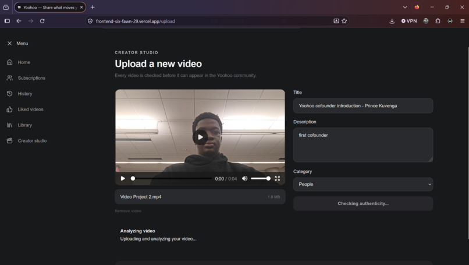Screen dimensions: 469x265
Task: Toggle the browser sidebar panel icon
Action: [7, 21]
